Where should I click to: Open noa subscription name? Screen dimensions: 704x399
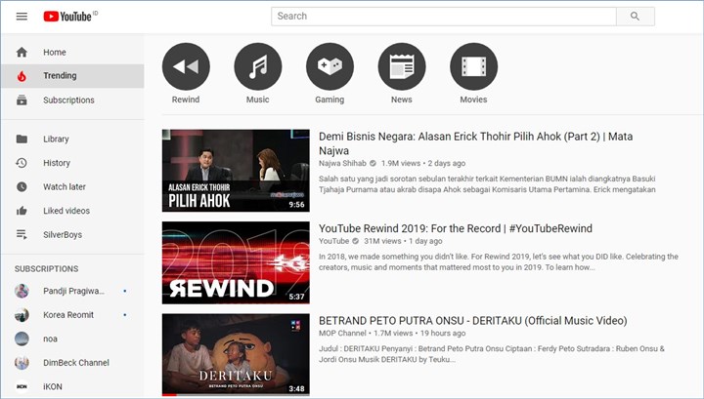coord(50,339)
